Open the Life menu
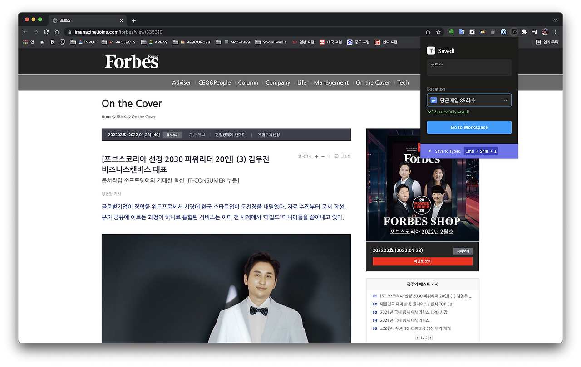Viewport: 581px width, 367px height. [x=302, y=82]
